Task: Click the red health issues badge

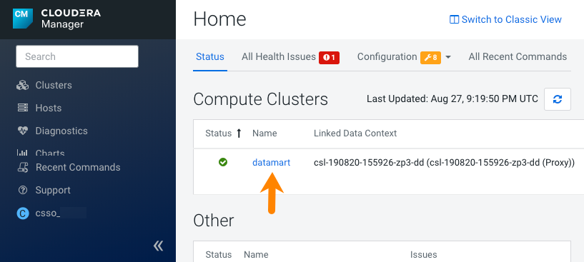Action: pos(329,57)
